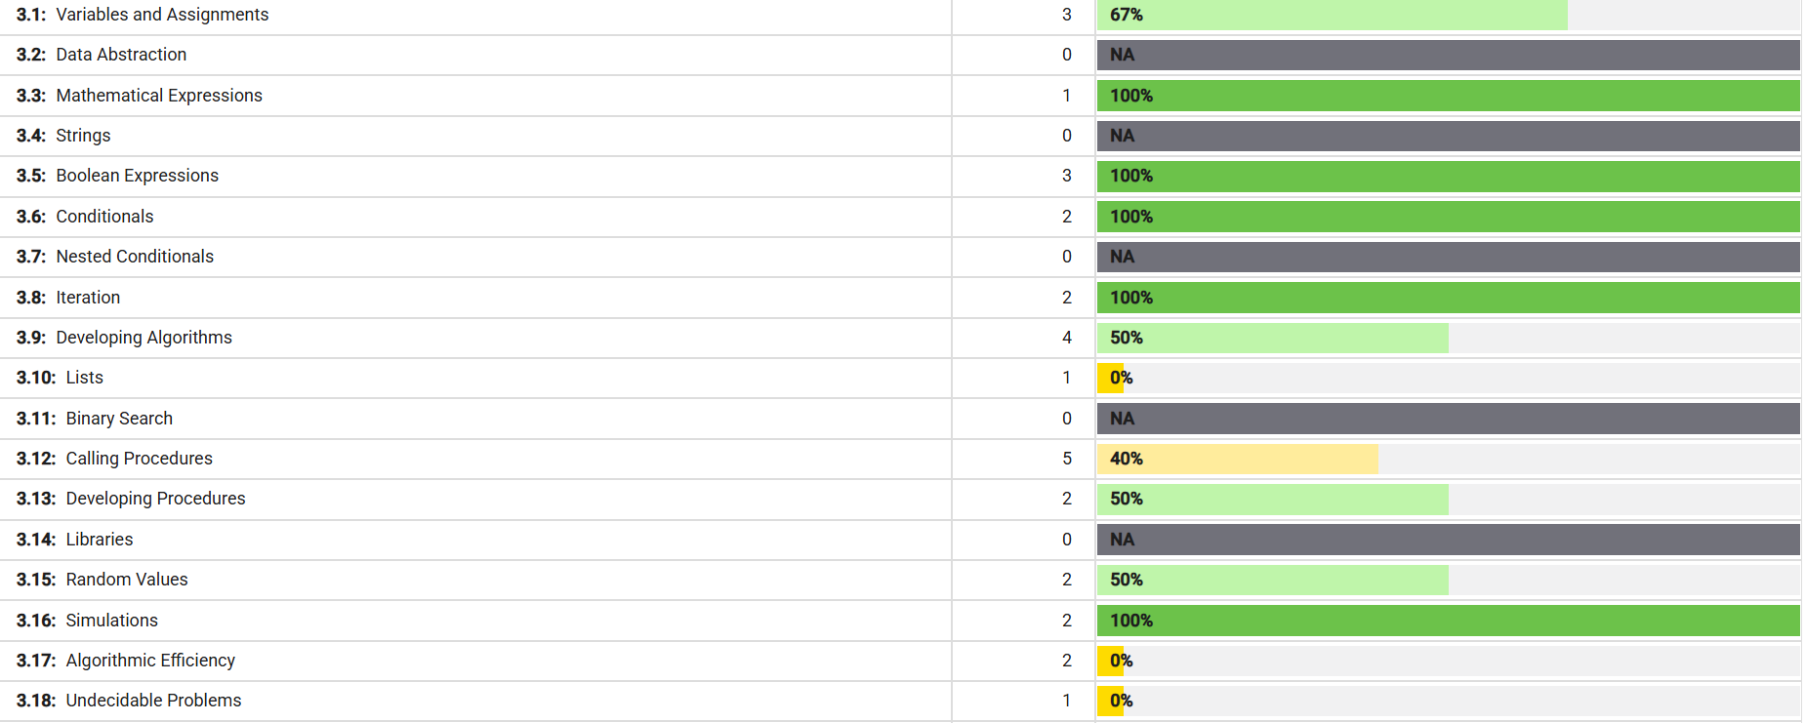Click the 100% bar for Simulations
The image size is (1806, 723).
click(1448, 621)
